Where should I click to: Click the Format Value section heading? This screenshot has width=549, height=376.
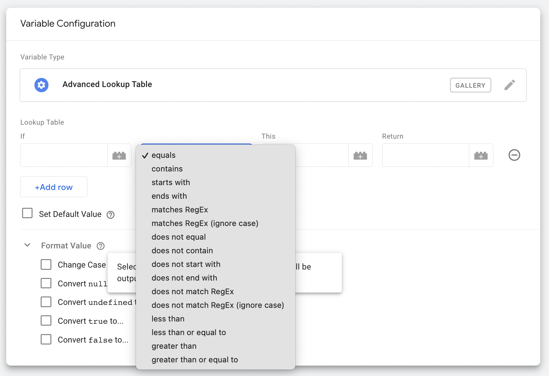point(66,246)
